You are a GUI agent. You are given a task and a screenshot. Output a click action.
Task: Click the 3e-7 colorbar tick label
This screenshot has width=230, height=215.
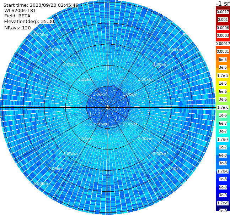click(x=223, y=131)
